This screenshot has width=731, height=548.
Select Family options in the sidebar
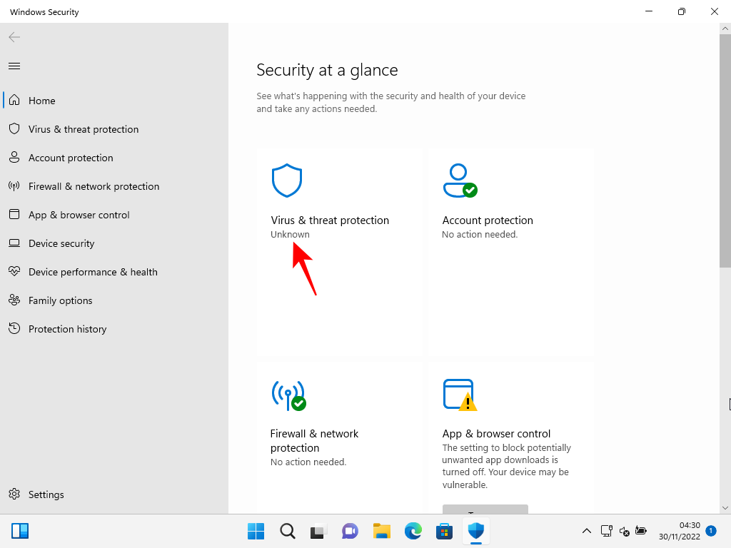point(60,300)
